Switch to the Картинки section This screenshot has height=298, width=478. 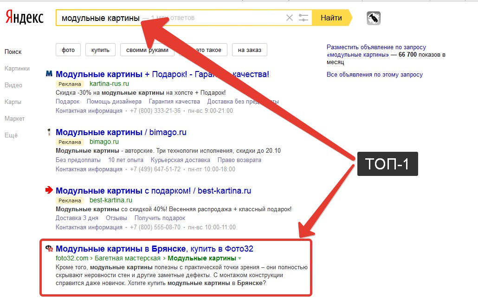[17, 68]
